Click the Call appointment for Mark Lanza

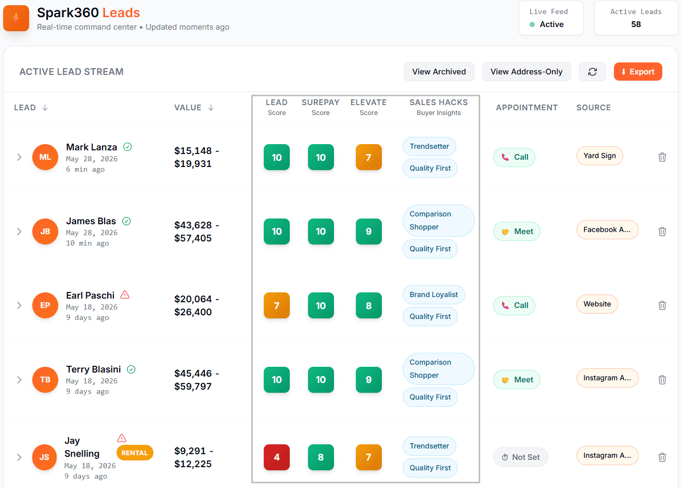point(514,157)
